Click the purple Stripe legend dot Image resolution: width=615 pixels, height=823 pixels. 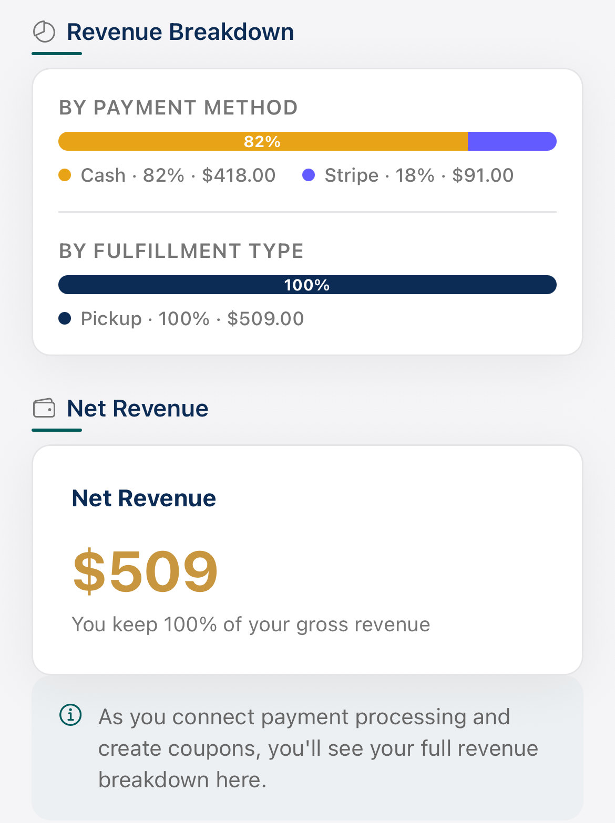tap(309, 175)
